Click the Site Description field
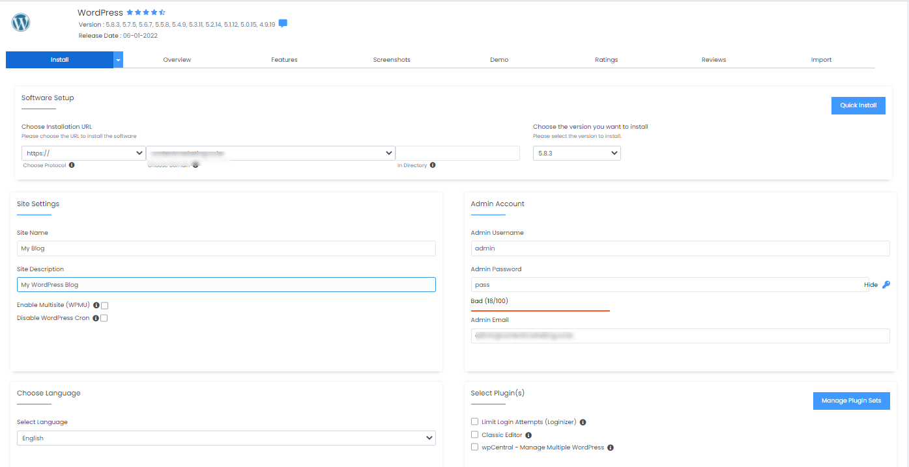The height and width of the screenshot is (467, 909). 226,285
